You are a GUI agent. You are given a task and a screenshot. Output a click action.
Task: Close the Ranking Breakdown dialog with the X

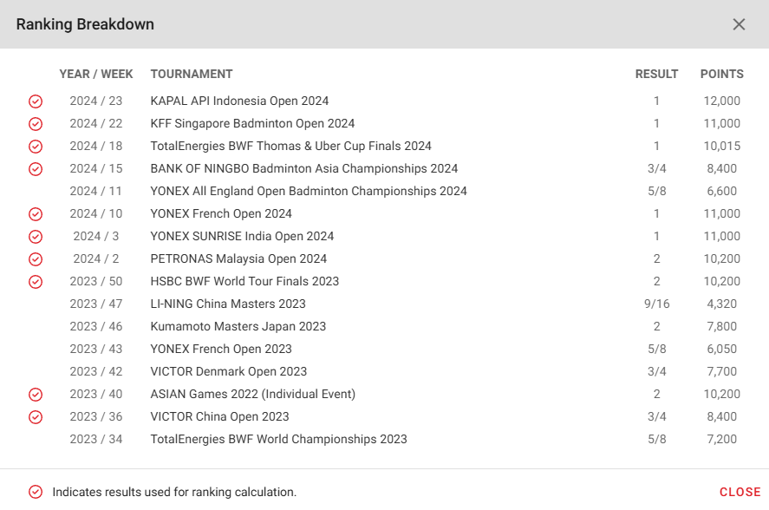pos(739,24)
